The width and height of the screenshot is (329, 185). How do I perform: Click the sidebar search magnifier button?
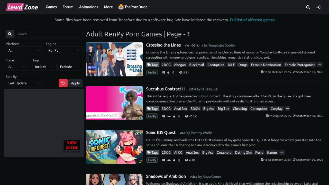(x=10, y=34)
